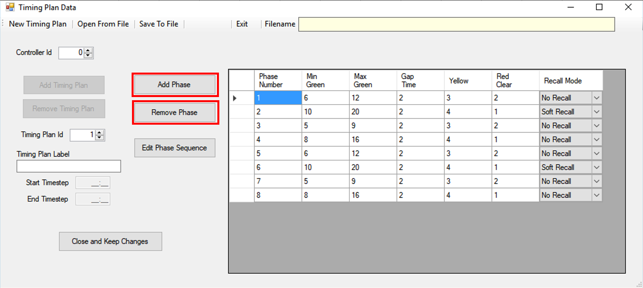Click into the Filename text field
Screen dimensions: 643x288
[456, 24]
